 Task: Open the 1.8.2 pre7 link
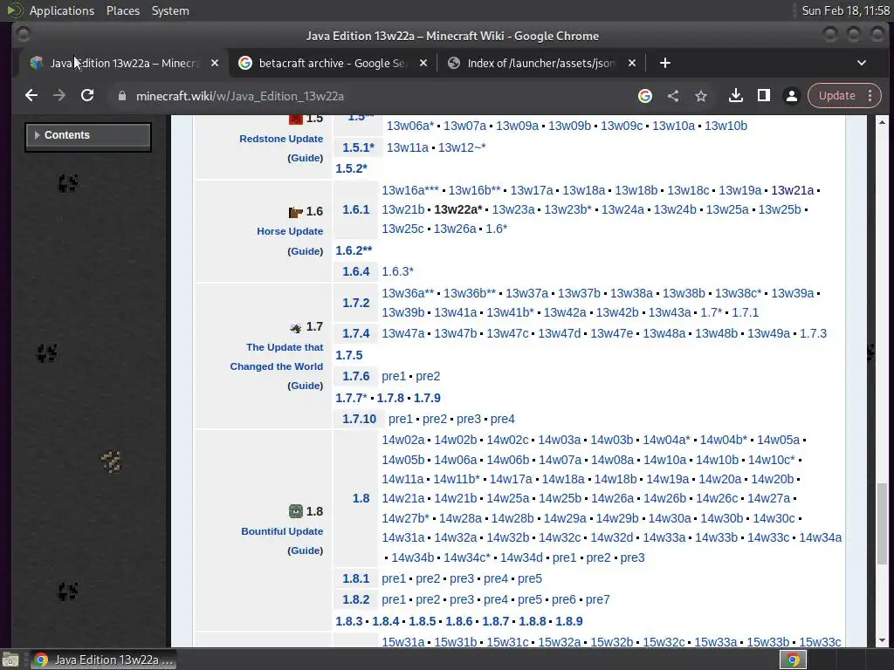click(597, 599)
